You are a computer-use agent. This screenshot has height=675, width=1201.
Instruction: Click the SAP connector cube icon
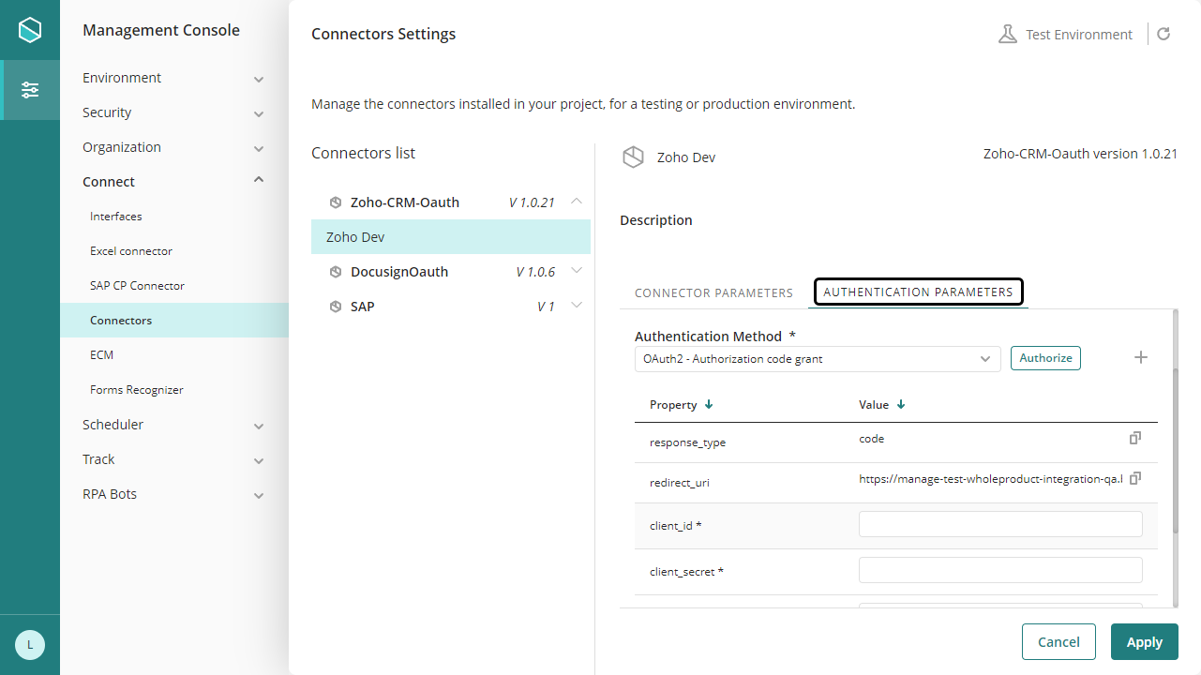pos(336,307)
